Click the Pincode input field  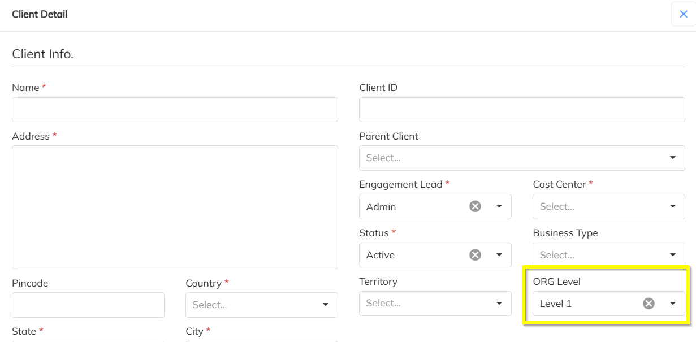click(x=88, y=305)
